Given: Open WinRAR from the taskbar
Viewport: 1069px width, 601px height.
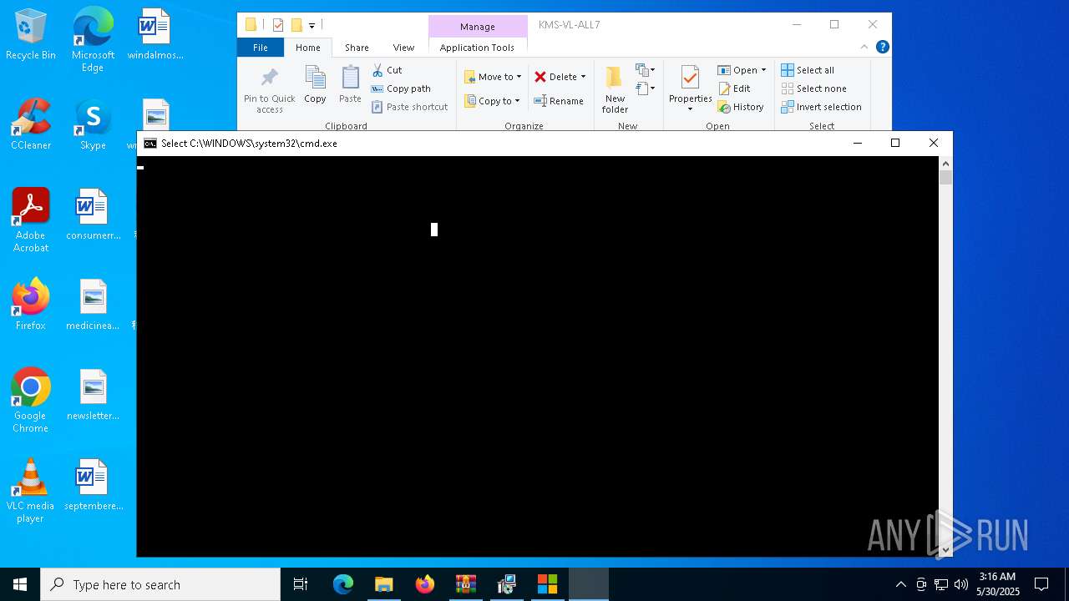Looking at the screenshot, I should point(465,584).
